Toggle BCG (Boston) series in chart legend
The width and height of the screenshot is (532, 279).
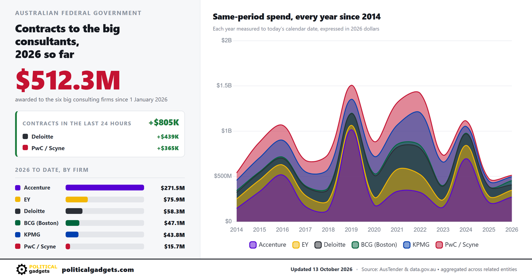374,244
